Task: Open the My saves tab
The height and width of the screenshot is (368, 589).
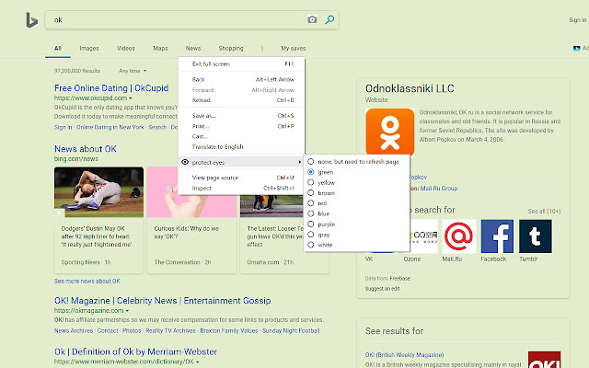Action: pyautogui.click(x=294, y=49)
